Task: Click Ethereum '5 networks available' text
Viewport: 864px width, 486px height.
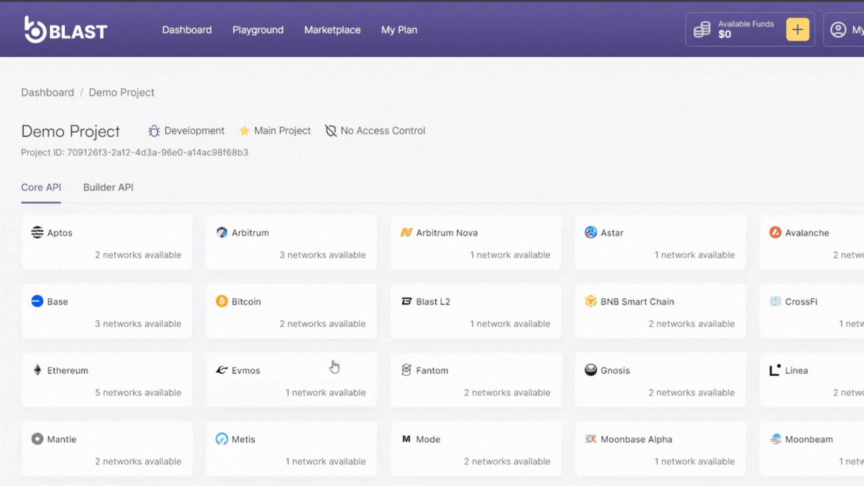Action: click(138, 393)
